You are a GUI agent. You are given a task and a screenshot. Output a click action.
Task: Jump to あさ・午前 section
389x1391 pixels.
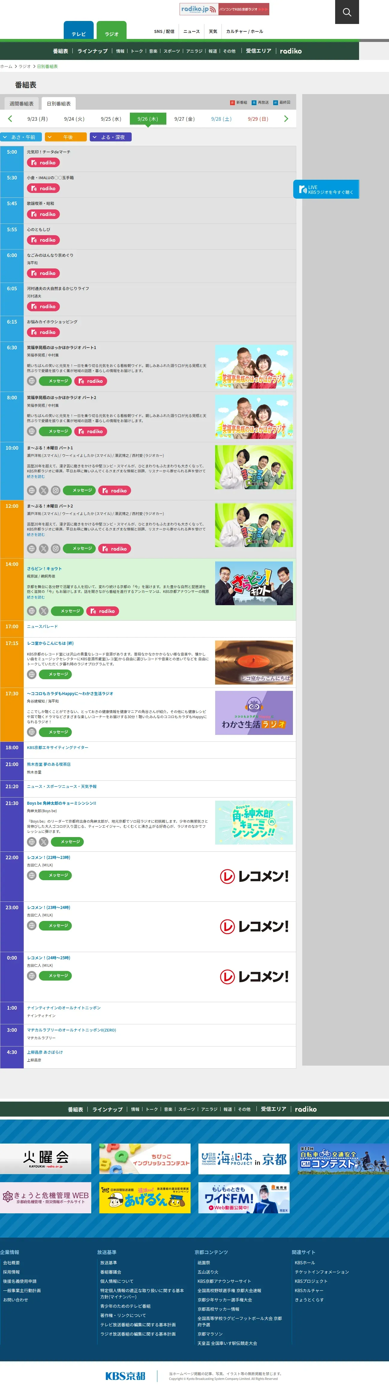pyautogui.click(x=21, y=137)
